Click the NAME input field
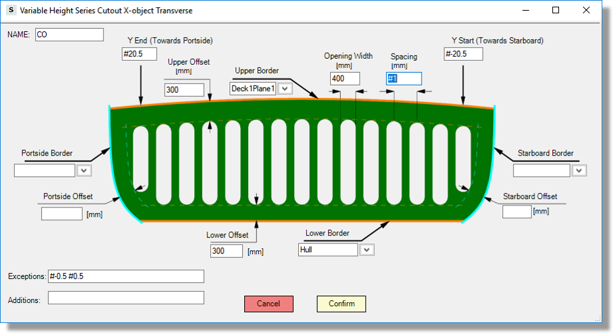615x335 pixels. tap(69, 35)
